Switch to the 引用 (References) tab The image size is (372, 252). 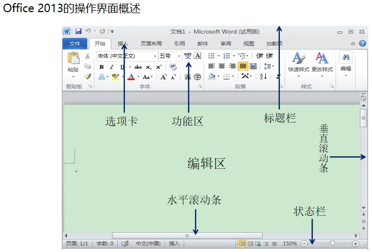click(179, 44)
